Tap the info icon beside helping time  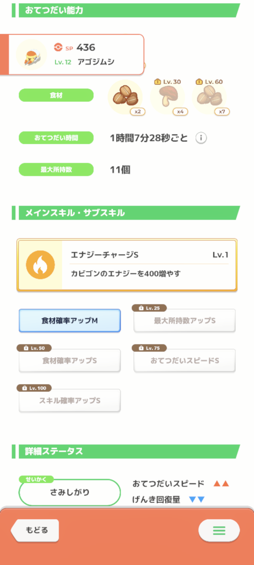[201, 138]
